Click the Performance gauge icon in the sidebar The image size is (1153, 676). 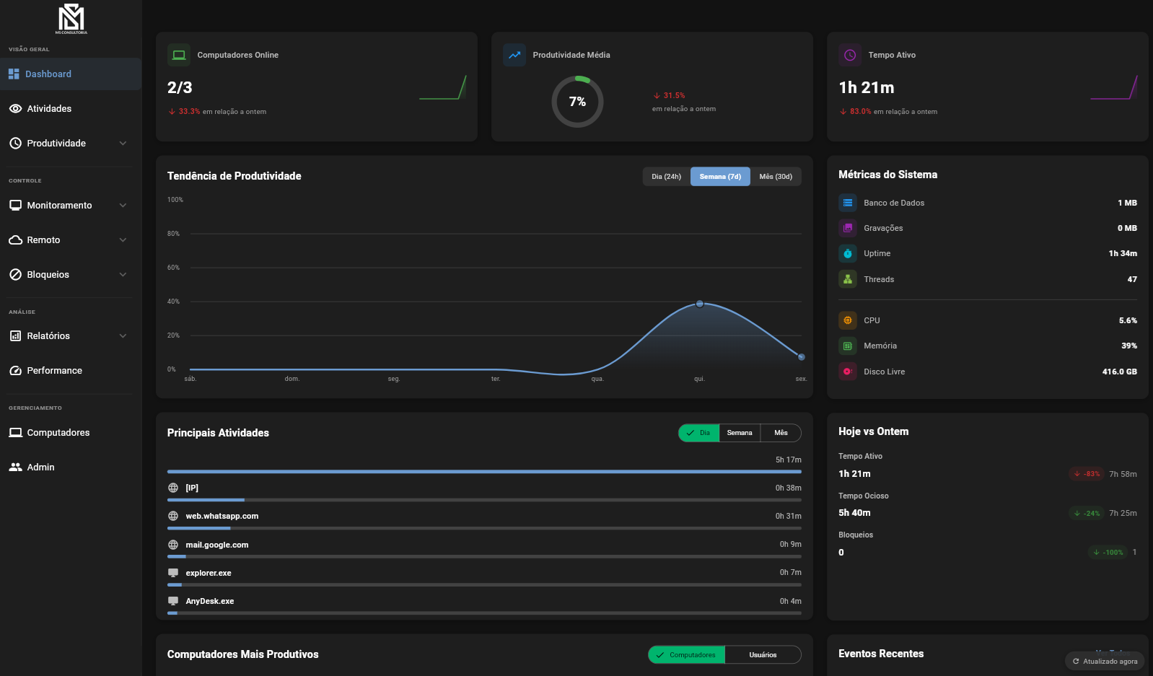pos(15,371)
